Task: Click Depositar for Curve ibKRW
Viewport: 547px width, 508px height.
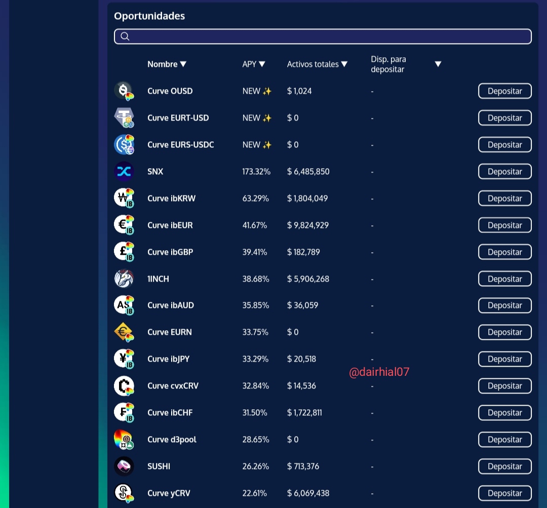Action: [x=505, y=199]
